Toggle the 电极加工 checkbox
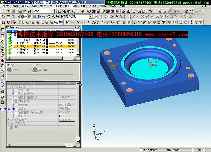This screenshot has width=211, height=152. [x=60, y=116]
